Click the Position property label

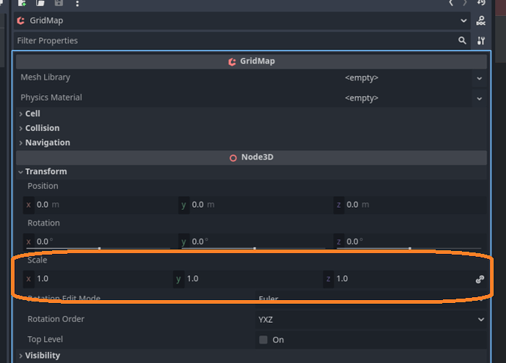[43, 186]
